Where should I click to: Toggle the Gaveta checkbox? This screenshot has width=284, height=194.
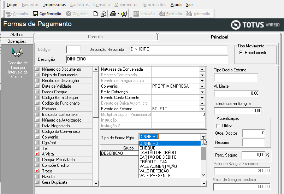[37, 176]
